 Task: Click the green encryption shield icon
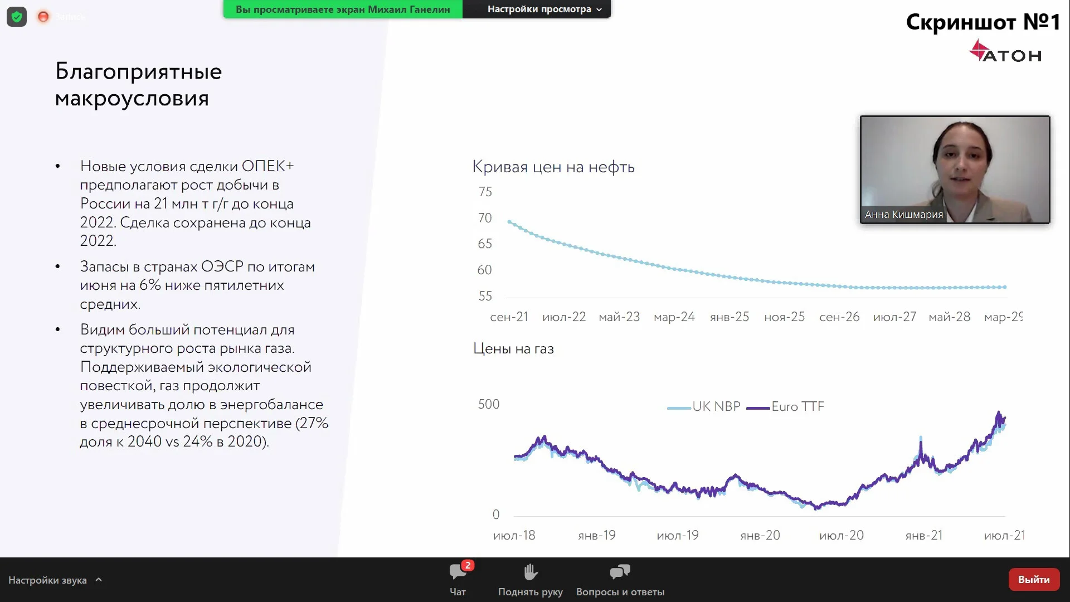tap(17, 17)
